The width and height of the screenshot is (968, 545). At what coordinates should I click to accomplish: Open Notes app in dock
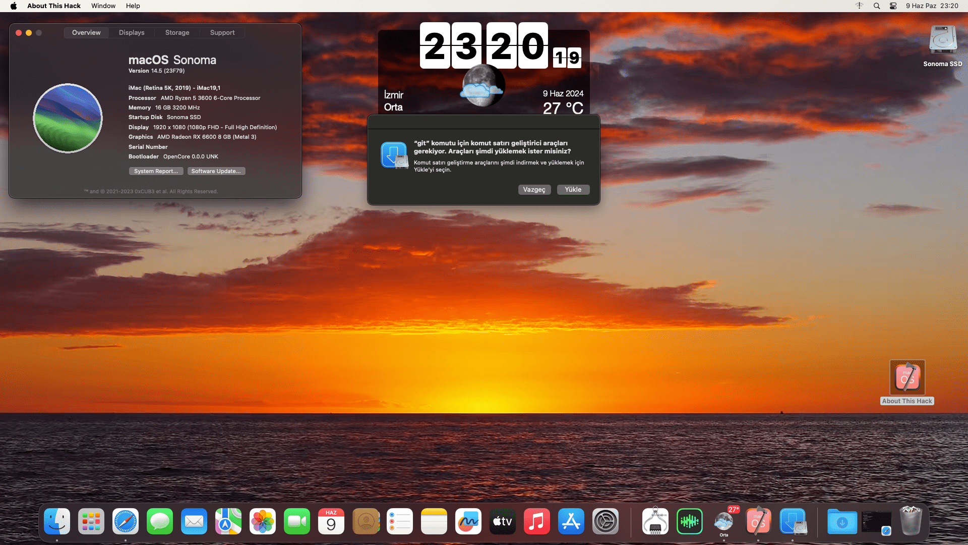pyautogui.click(x=434, y=521)
